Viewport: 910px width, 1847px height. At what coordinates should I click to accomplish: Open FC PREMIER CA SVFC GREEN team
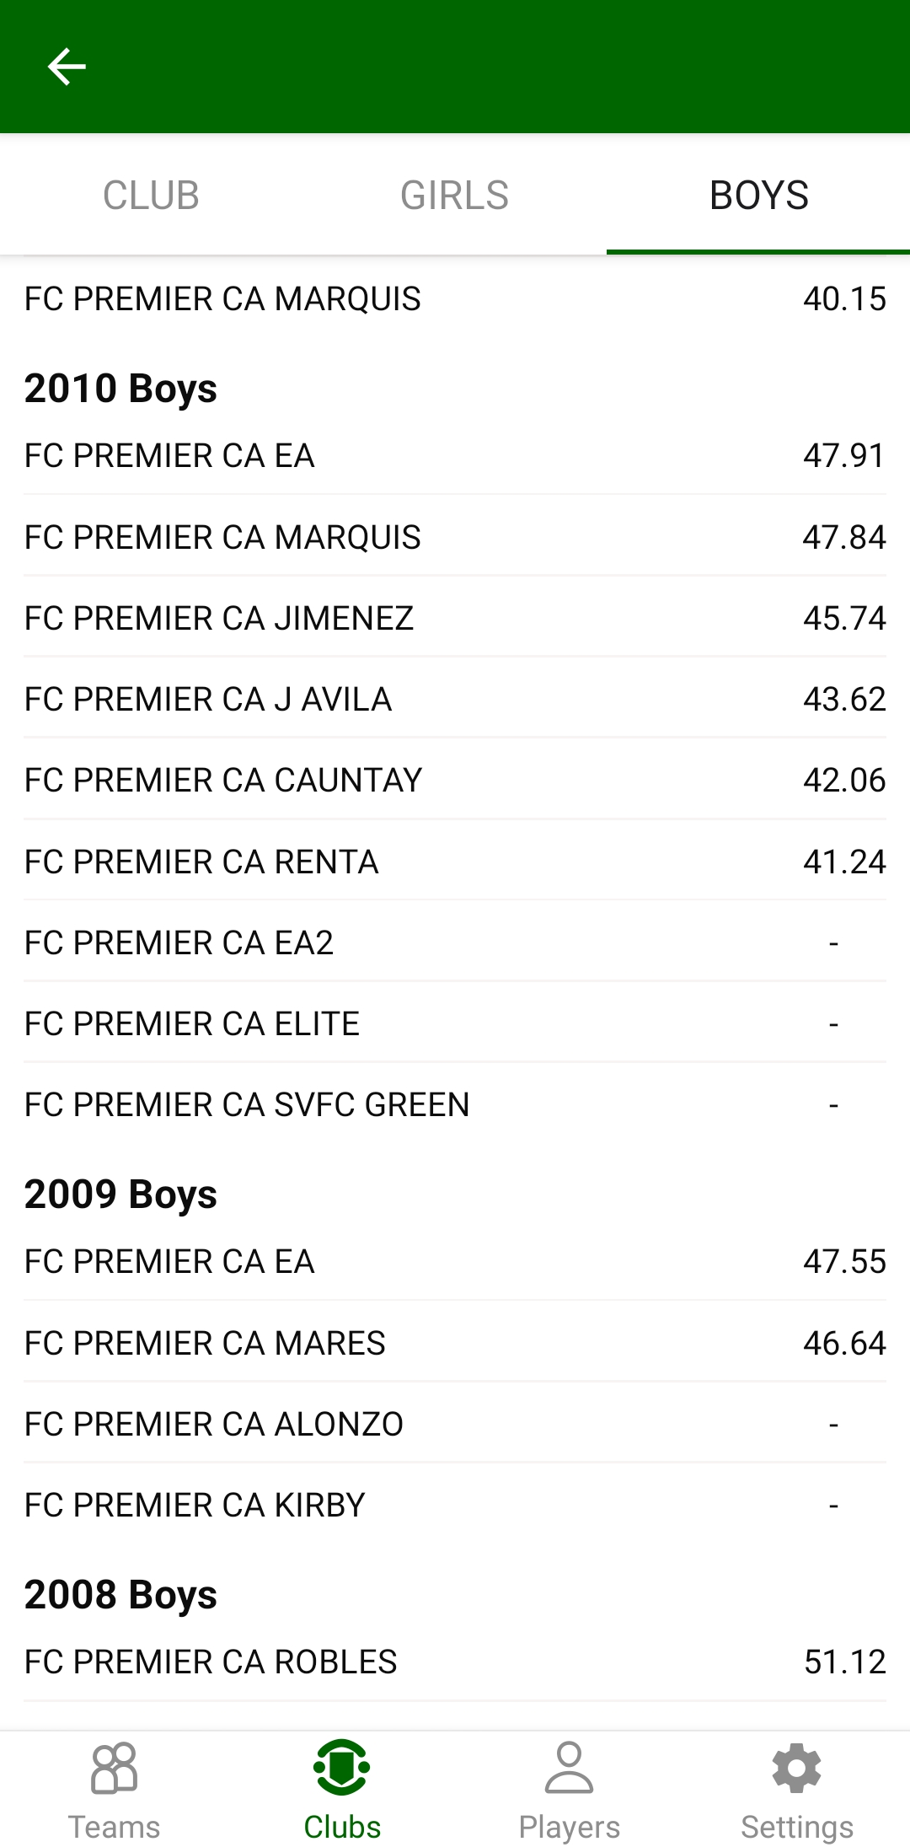pos(455,1104)
